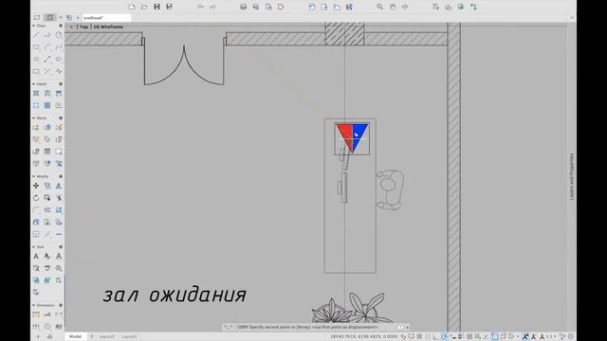Select the Line tool in Draw panel
The image size is (607, 341).
click(36, 35)
